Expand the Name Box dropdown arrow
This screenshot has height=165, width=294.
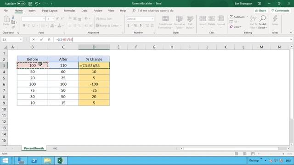21,39
